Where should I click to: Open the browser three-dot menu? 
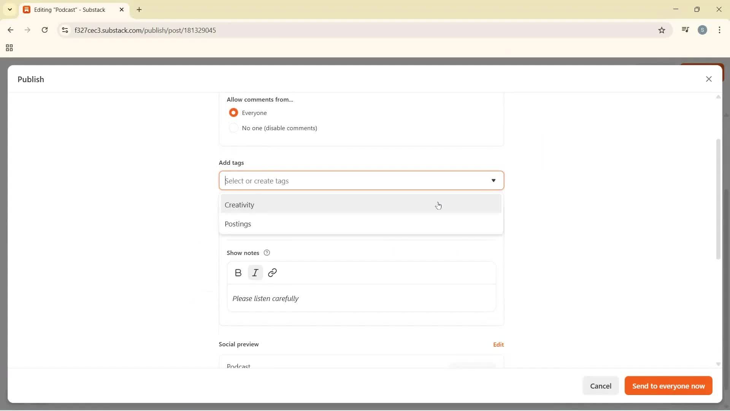pyautogui.click(x=720, y=30)
